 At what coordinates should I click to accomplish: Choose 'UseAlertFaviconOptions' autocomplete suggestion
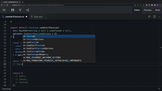pyautogui.click(x=59, y=48)
